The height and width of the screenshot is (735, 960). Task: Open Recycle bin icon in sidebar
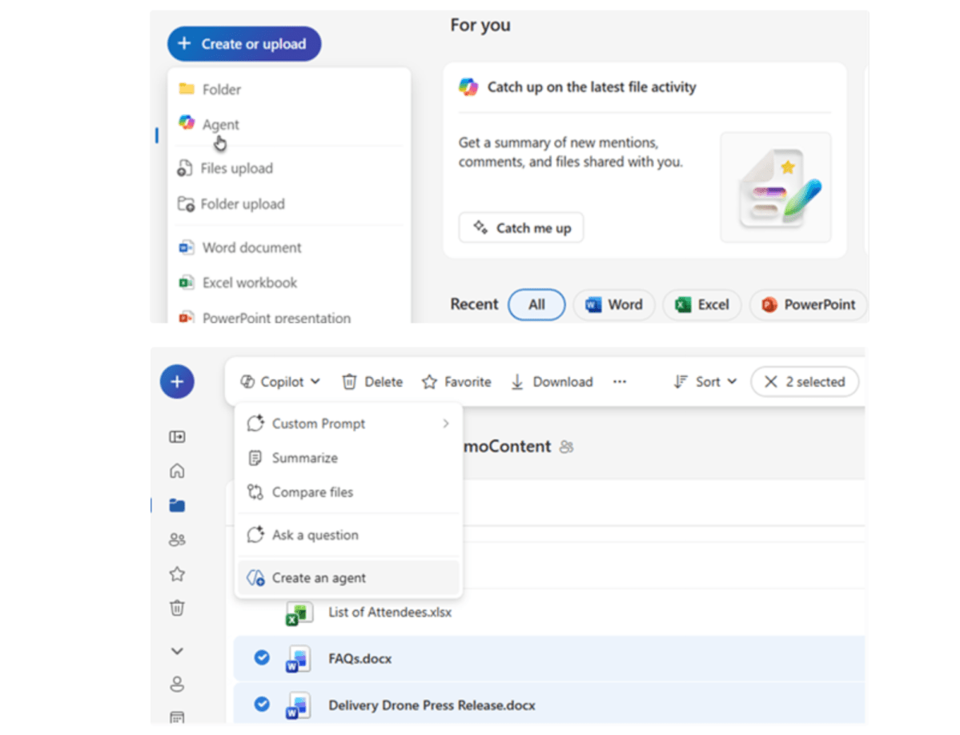(x=177, y=608)
